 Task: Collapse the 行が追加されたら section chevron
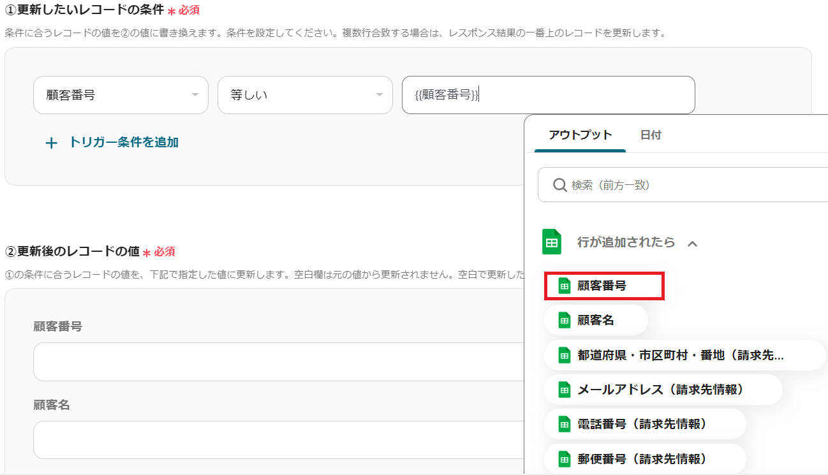pos(692,243)
